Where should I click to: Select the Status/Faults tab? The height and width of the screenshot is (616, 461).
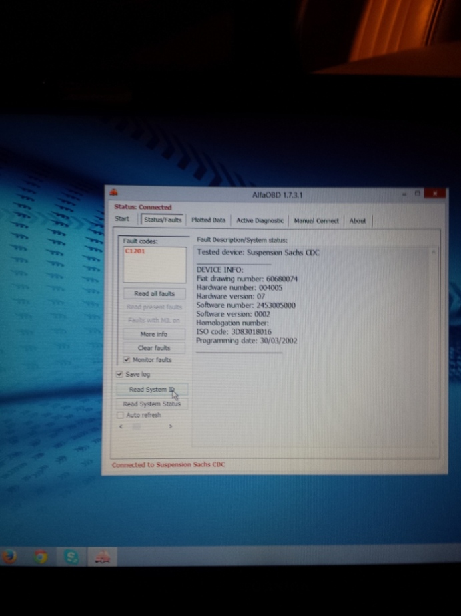pyautogui.click(x=163, y=220)
